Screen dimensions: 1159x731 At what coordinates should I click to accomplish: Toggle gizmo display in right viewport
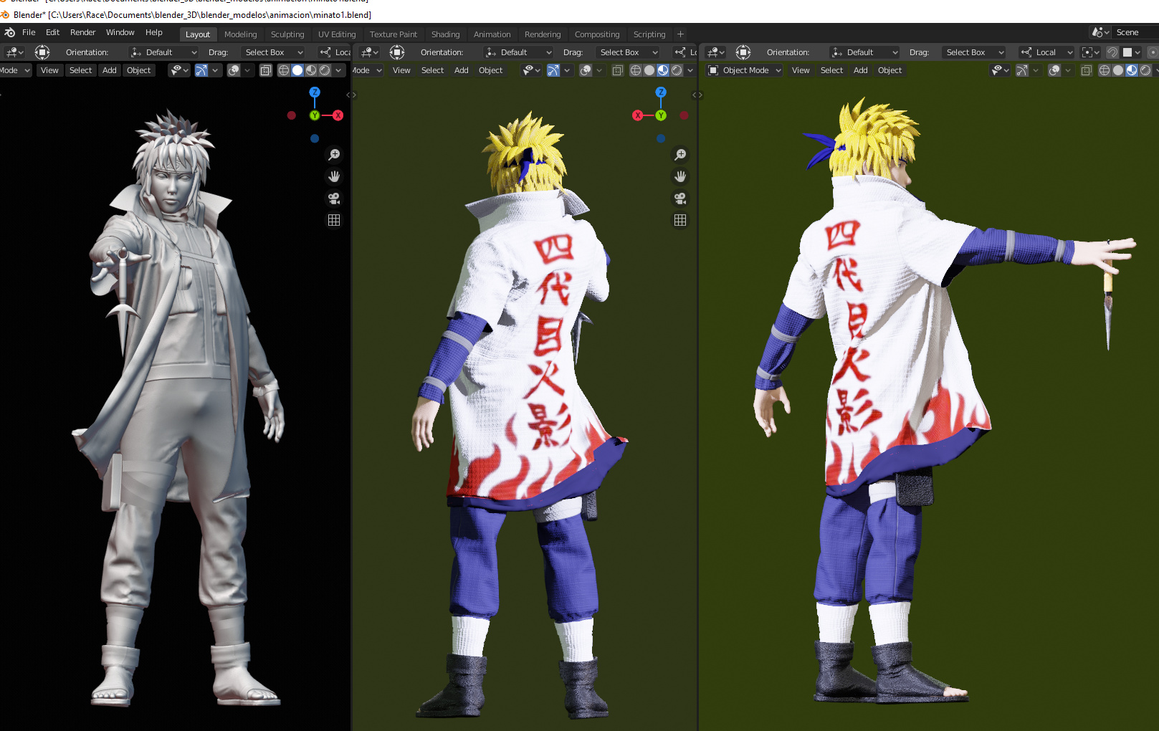(x=1022, y=70)
